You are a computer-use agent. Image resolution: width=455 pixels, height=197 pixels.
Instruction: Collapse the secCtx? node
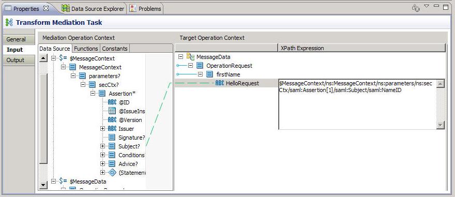pos(83,85)
